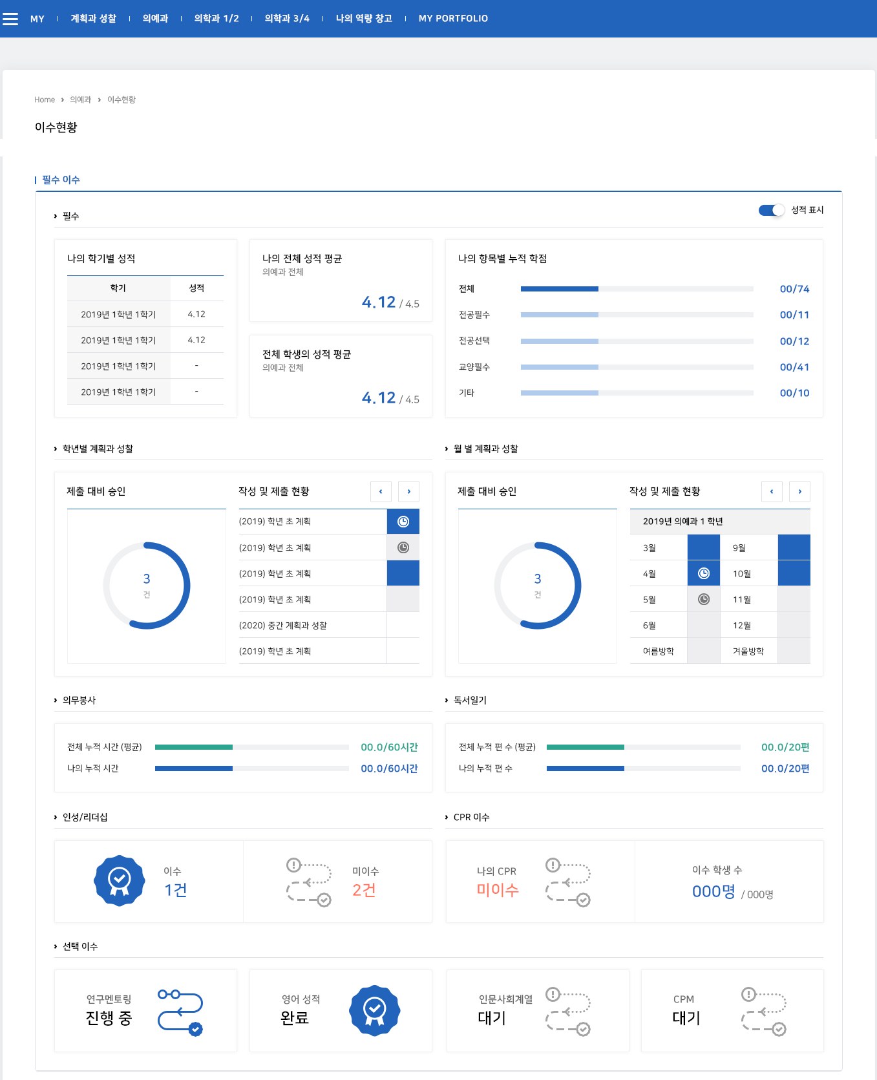
Task: Click the gray clock icon next to 5월
Action: [704, 599]
